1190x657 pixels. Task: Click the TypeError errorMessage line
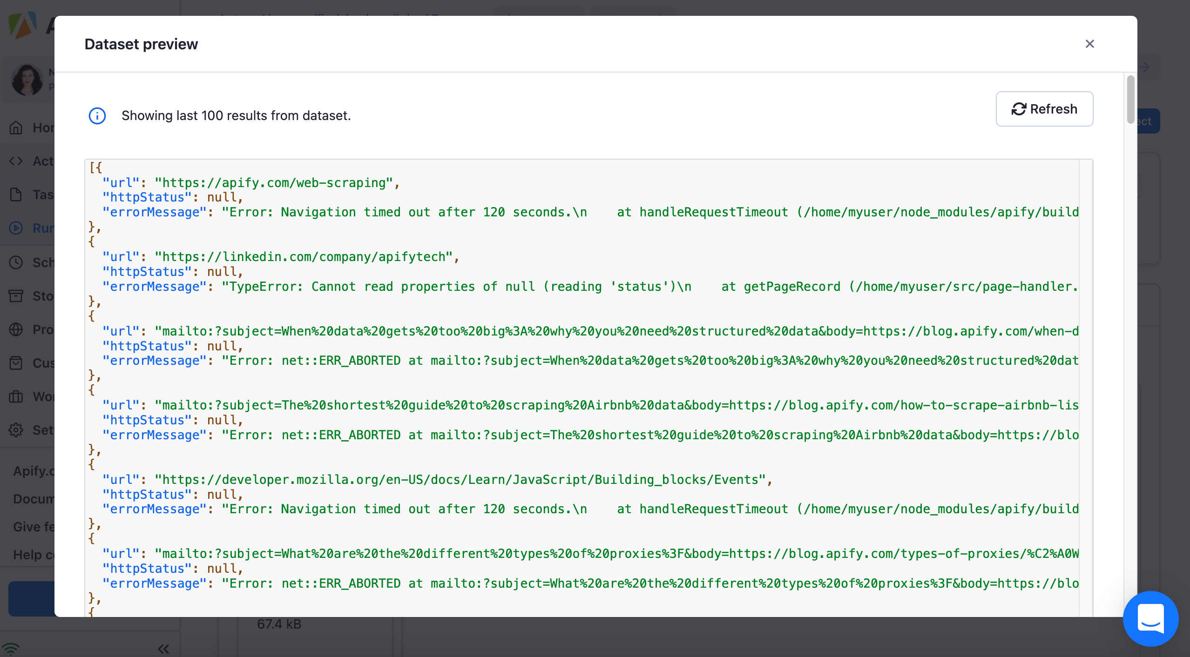point(590,287)
